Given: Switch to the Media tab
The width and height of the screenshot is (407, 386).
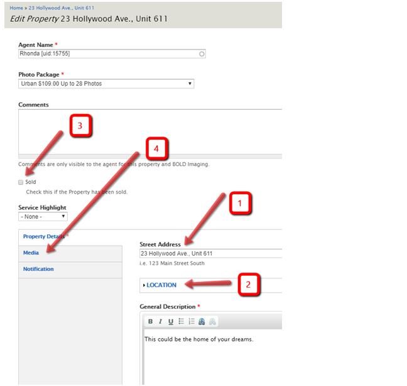Looking at the screenshot, I should coord(31,253).
